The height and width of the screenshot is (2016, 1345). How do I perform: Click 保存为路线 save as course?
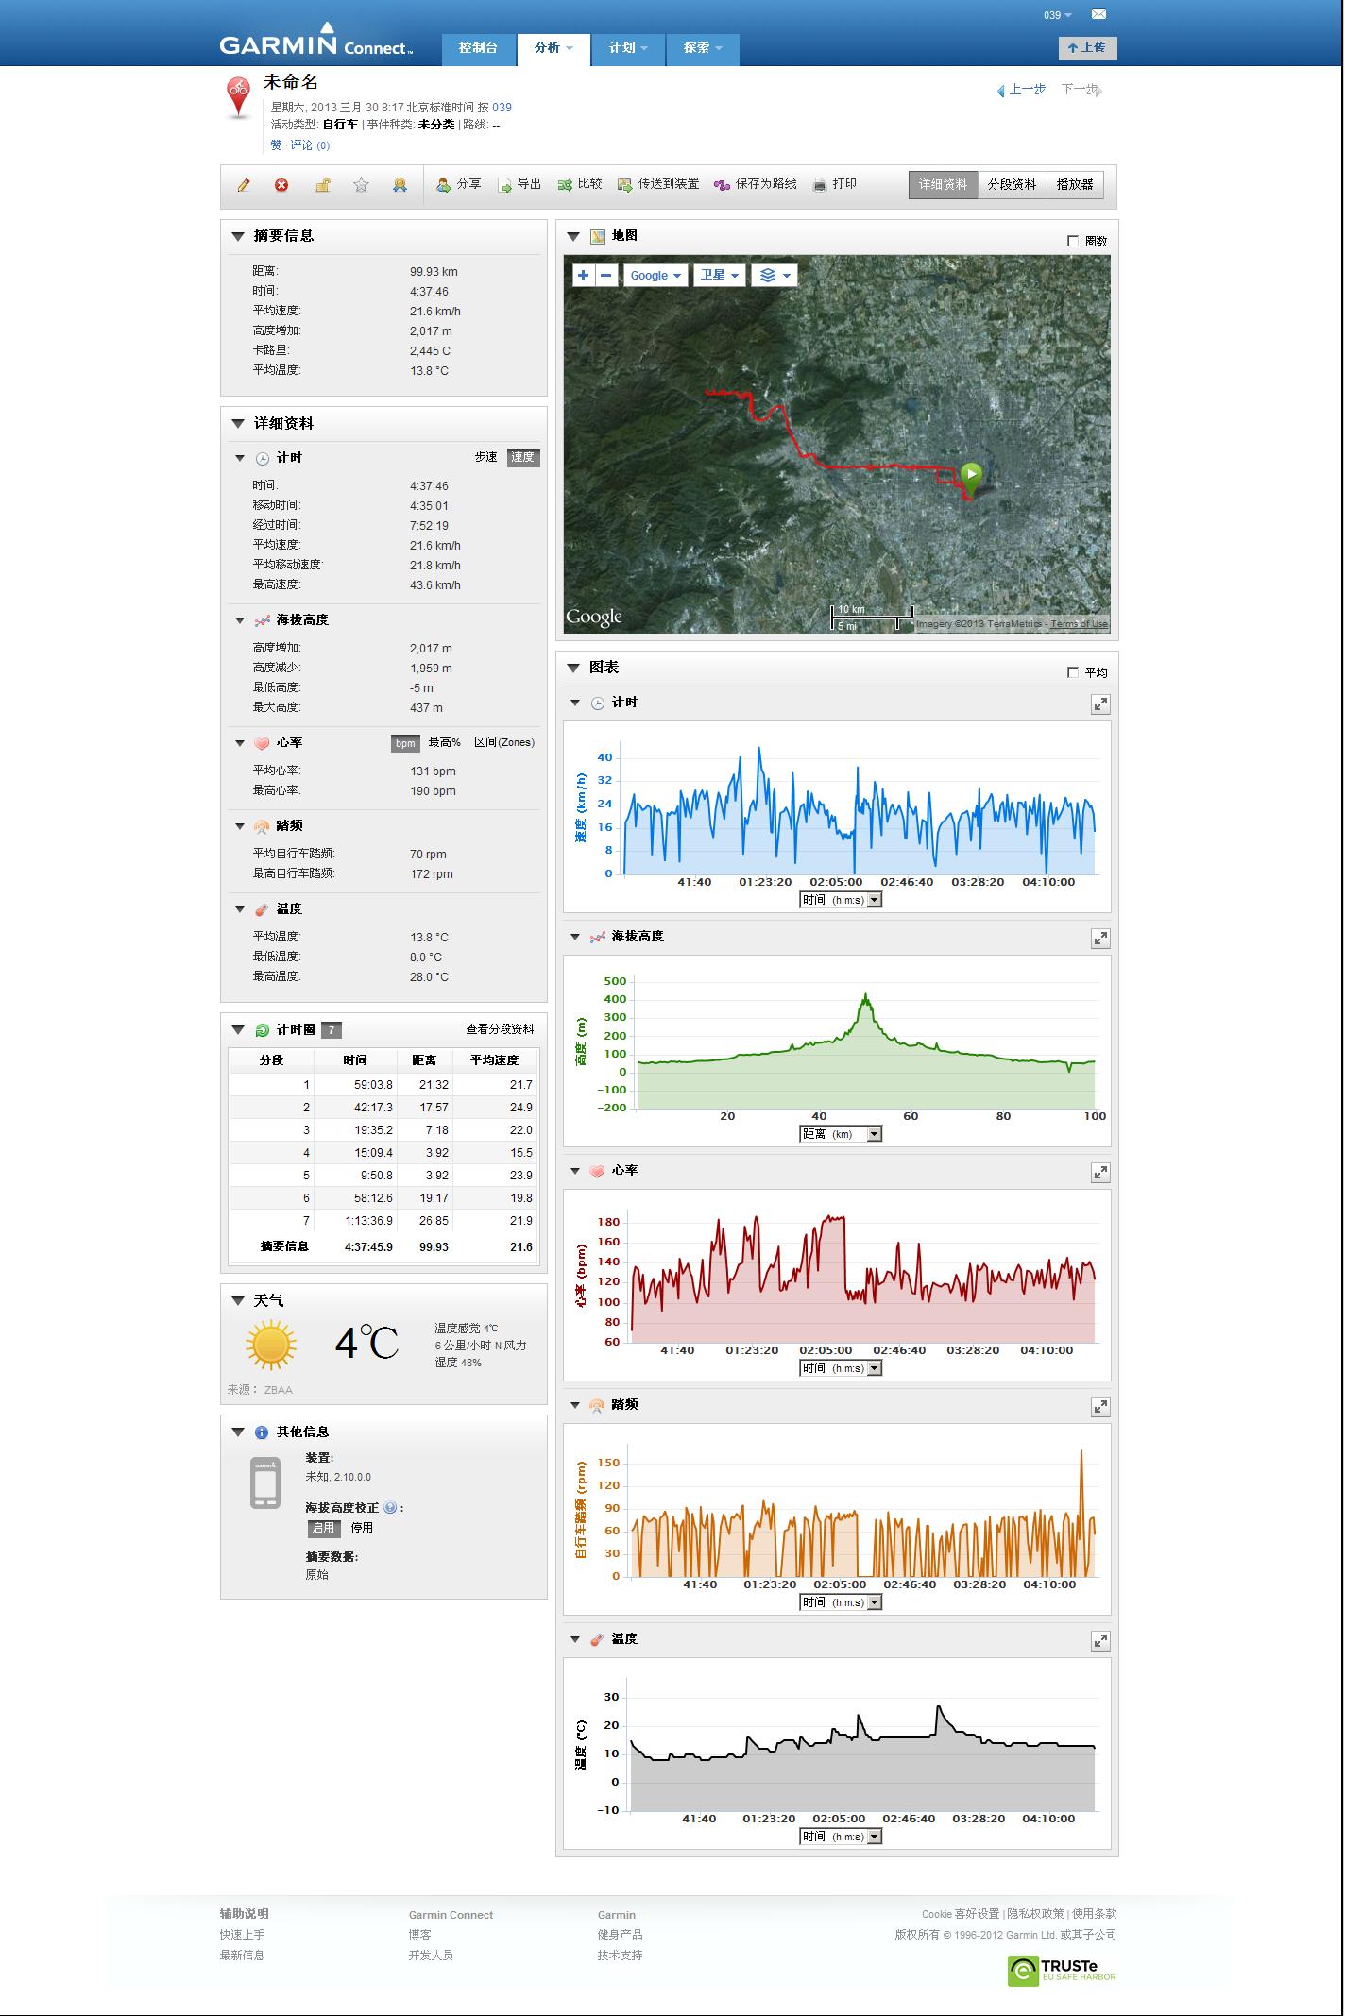pos(756,184)
